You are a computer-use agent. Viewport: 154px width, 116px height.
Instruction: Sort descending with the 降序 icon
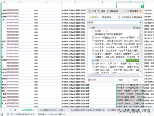101,11
